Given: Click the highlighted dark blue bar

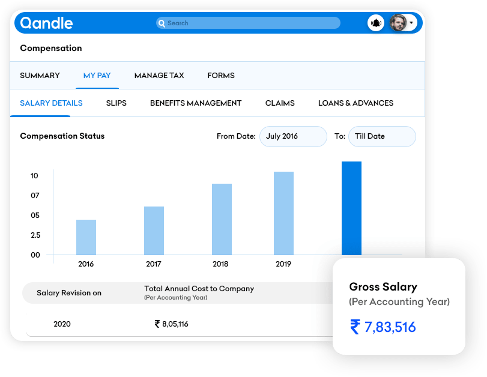Looking at the screenshot, I should [x=351, y=208].
